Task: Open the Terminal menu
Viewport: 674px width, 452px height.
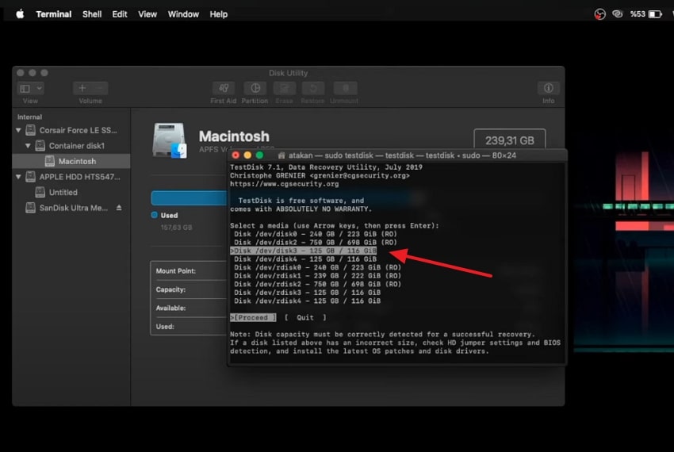Action: [54, 14]
